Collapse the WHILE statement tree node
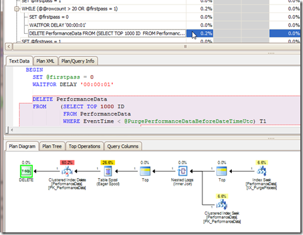 click(16, 9)
